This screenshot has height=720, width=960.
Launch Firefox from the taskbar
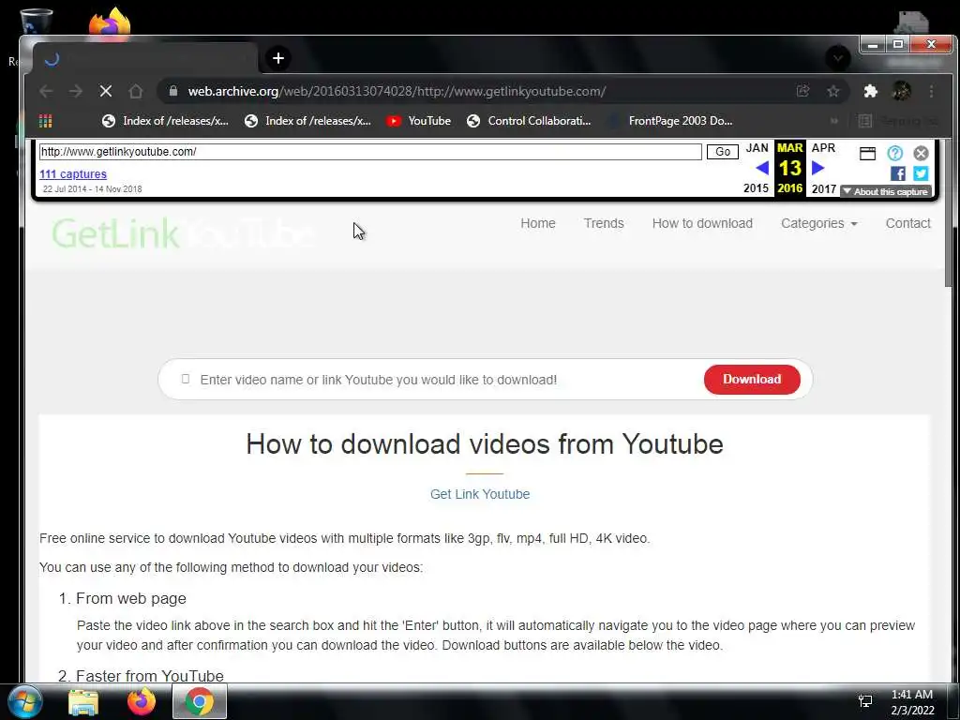click(141, 701)
